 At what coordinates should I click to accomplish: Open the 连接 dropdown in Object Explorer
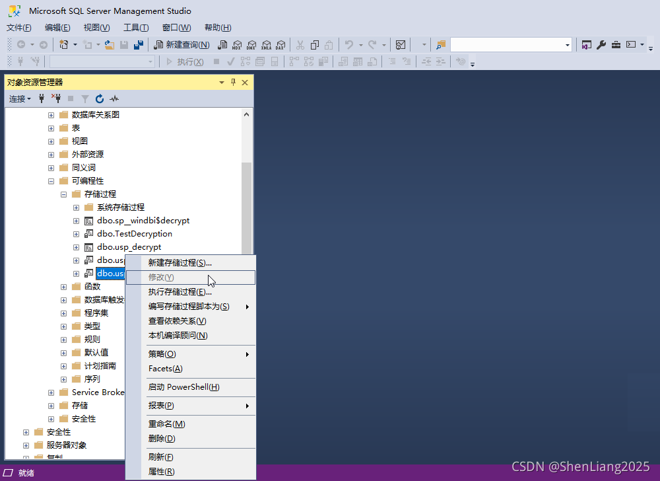click(18, 98)
